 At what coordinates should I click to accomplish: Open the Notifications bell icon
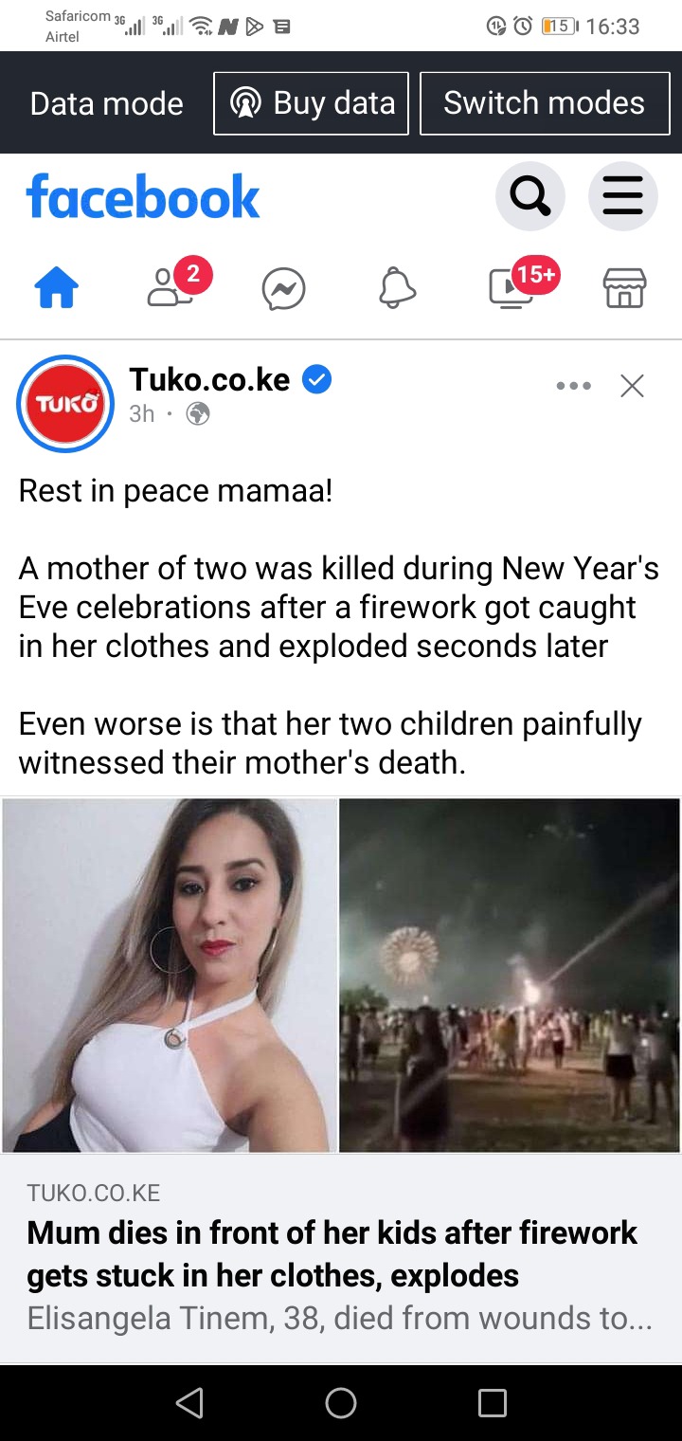pyautogui.click(x=398, y=288)
